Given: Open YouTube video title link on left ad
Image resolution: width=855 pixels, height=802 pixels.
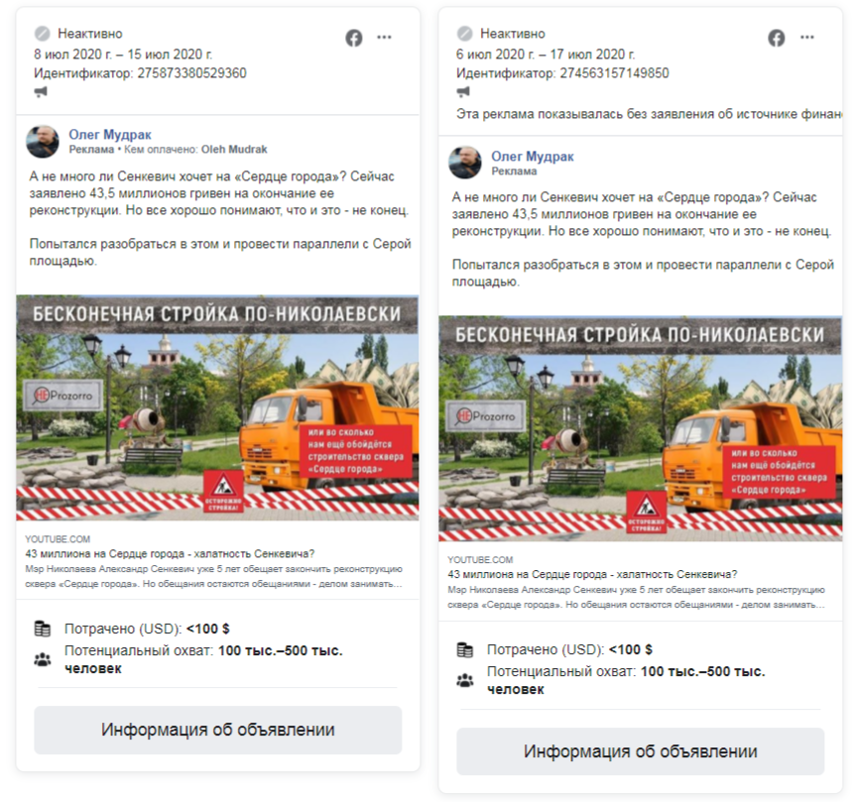Looking at the screenshot, I should 170,554.
